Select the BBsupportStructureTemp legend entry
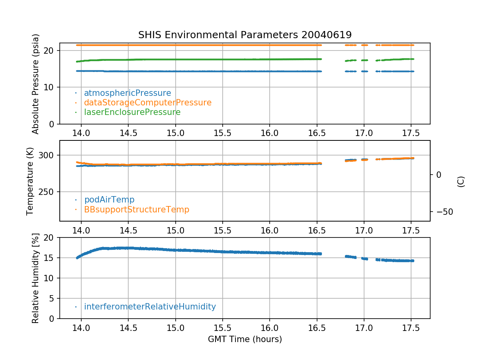478x358 pixels. coord(137,209)
